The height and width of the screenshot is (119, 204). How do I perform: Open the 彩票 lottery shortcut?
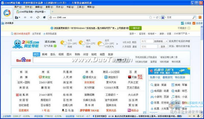click(152, 103)
